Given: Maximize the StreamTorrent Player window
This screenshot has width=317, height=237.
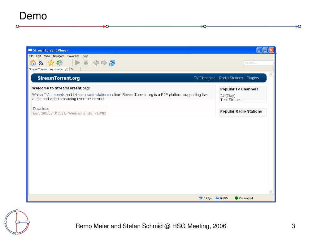Looking at the screenshot, I should (x=265, y=50).
